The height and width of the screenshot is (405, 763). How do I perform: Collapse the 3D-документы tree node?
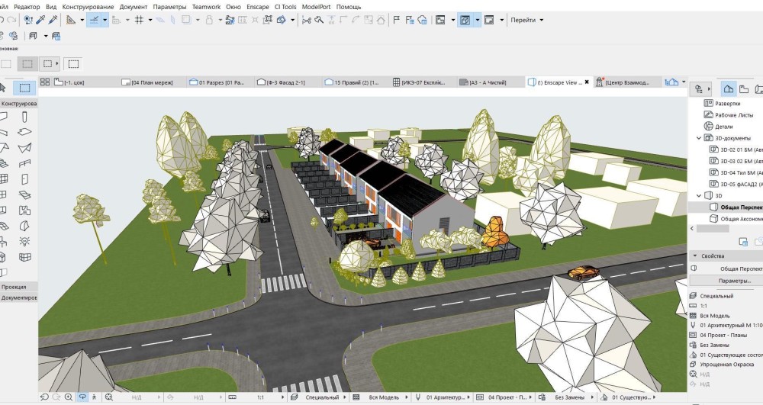click(x=699, y=138)
